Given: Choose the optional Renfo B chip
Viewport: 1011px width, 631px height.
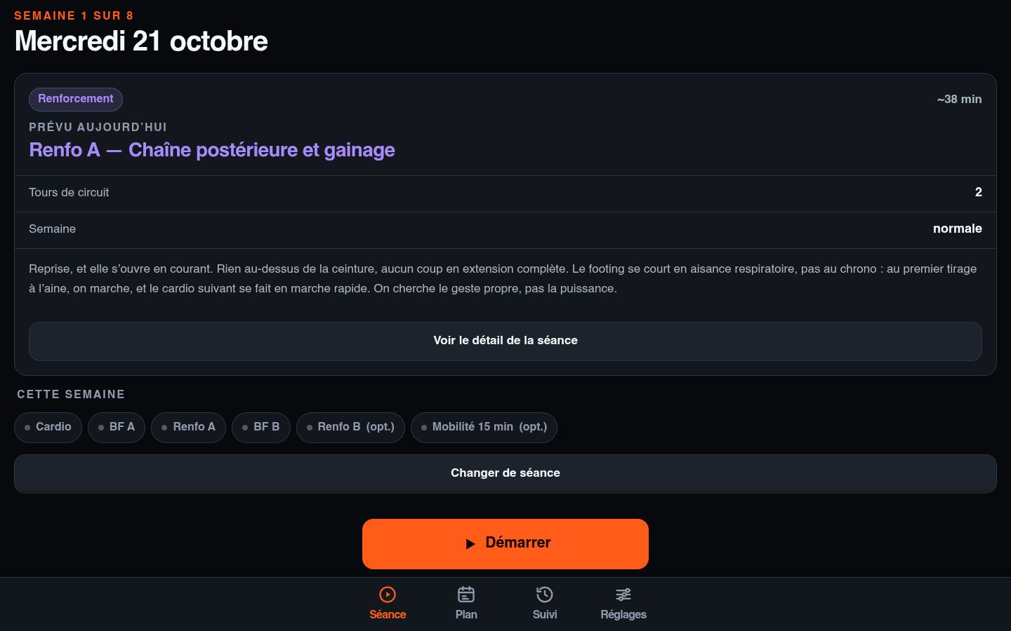Looking at the screenshot, I should coord(350,427).
